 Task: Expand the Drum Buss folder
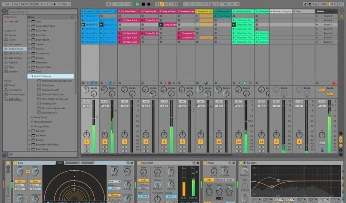point(29,63)
